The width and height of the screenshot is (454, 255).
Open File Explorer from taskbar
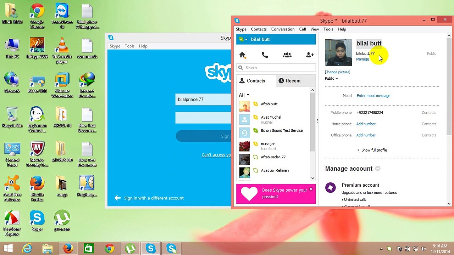(x=48, y=249)
